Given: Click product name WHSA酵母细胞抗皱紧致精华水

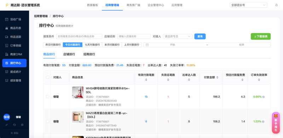Looking at the screenshot, I should click(x=108, y=90).
